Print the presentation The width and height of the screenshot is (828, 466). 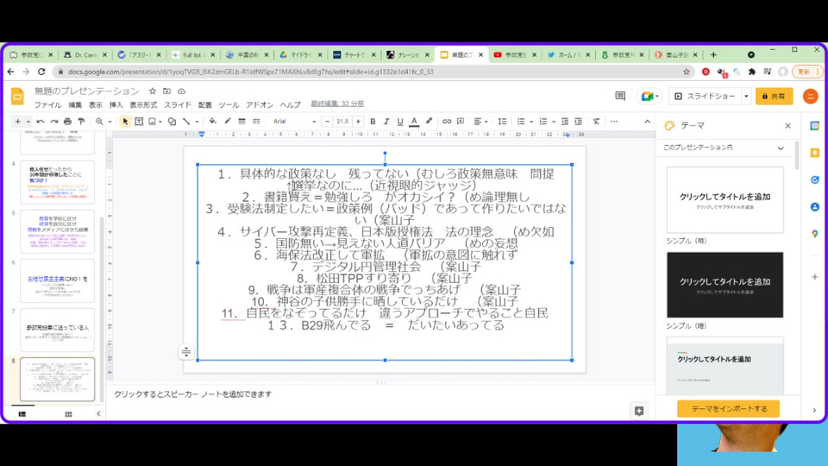(67, 122)
